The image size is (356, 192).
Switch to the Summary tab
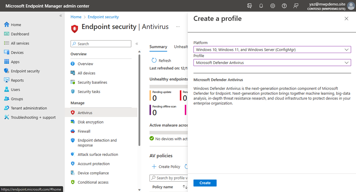(x=158, y=47)
